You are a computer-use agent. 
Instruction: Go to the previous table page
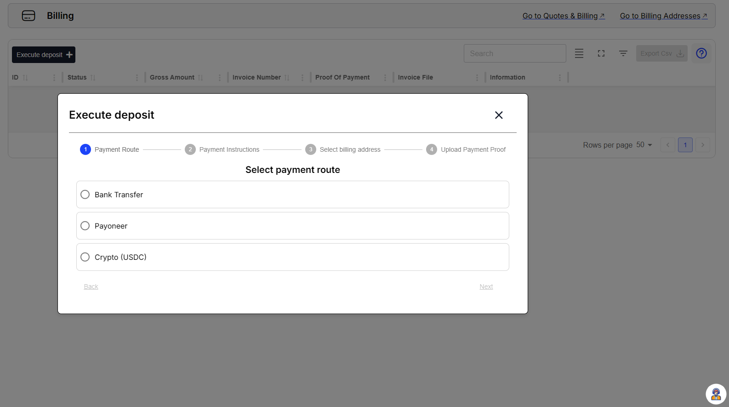click(668, 145)
